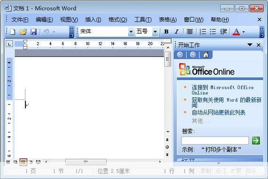
Task: Expand the font size dropdown next to 五号
Action: 155,32
